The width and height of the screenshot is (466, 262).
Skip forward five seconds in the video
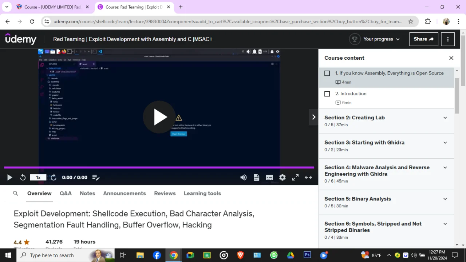(x=54, y=178)
